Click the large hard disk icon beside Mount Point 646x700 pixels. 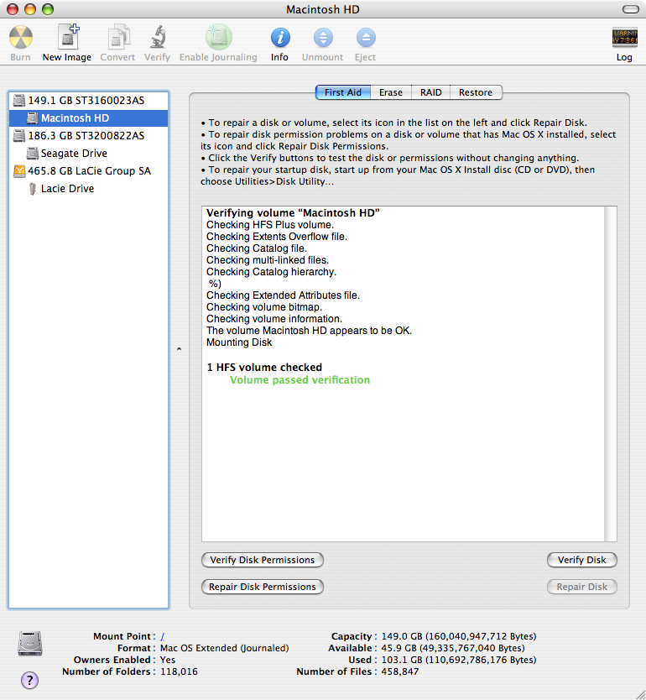[30, 643]
